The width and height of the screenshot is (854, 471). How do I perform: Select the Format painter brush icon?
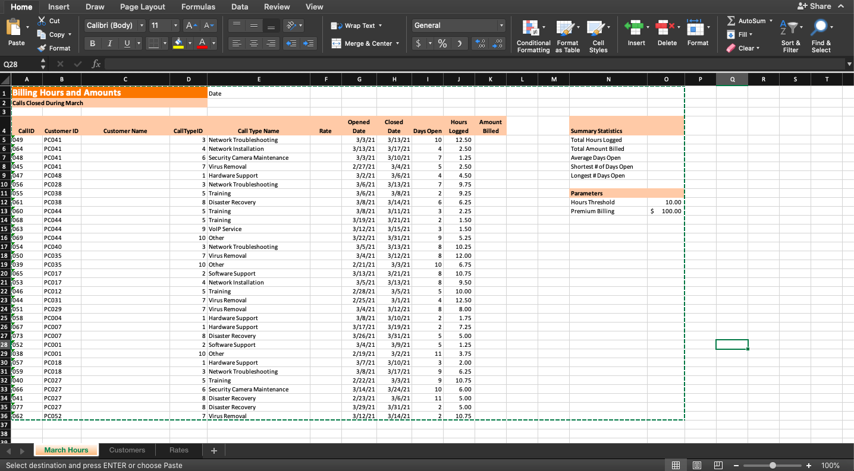(x=42, y=48)
